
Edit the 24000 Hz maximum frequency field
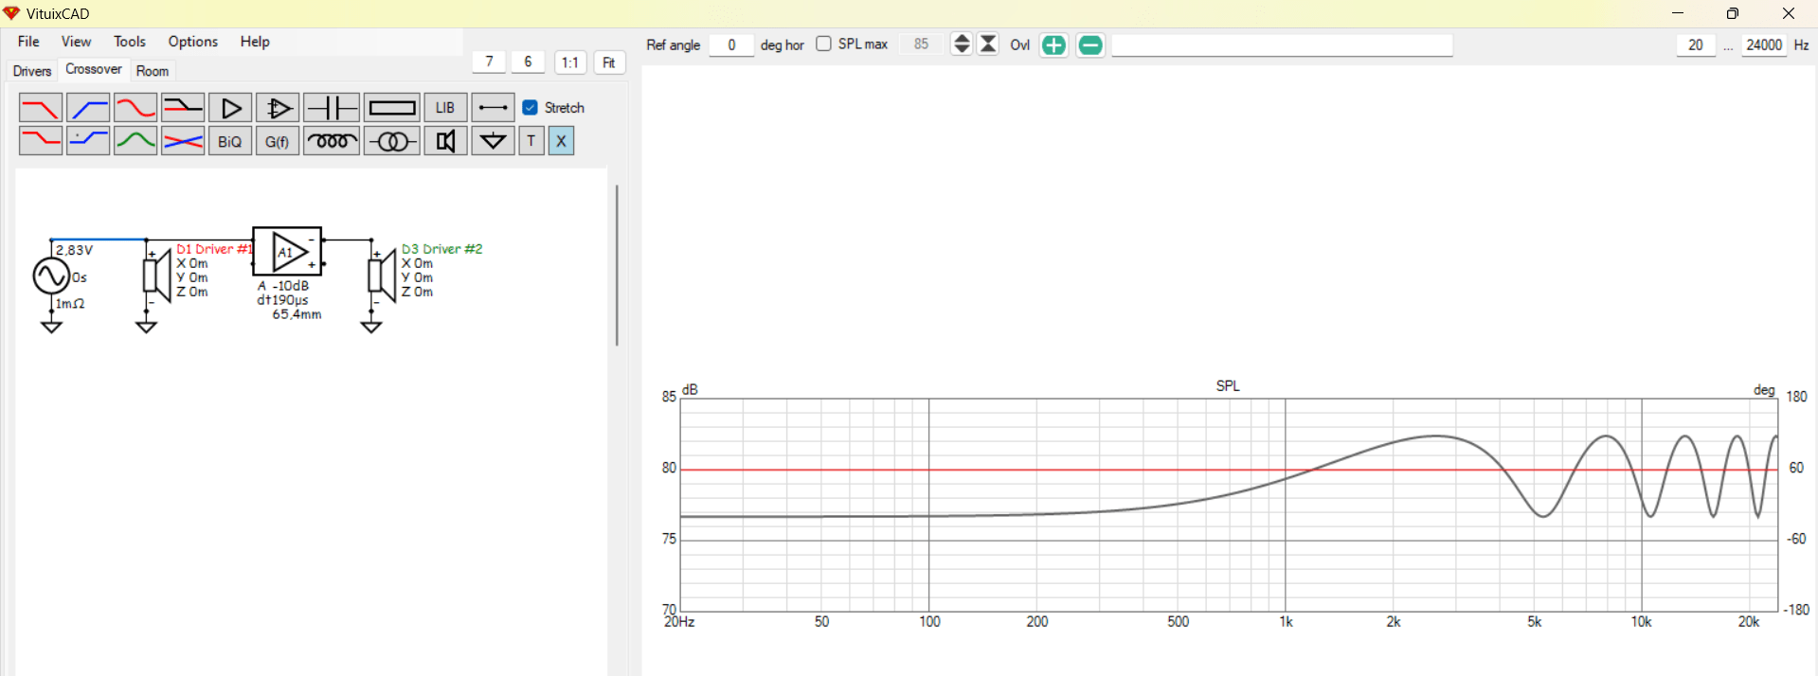(1764, 44)
